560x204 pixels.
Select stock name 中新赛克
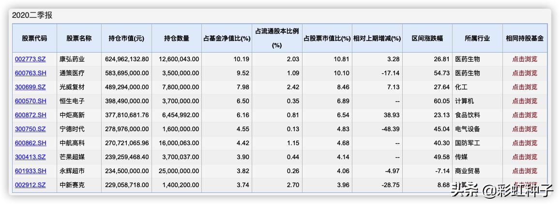72,185
